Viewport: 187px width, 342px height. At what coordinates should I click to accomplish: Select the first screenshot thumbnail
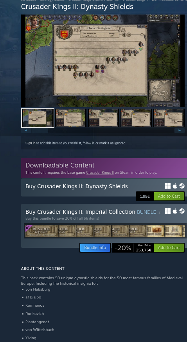click(38, 118)
